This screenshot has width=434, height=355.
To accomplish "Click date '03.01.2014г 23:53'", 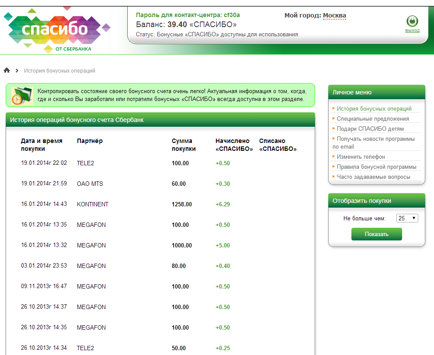I will (x=44, y=265).
